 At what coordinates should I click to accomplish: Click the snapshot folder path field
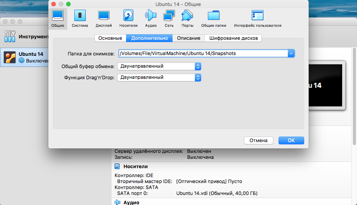click(203, 54)
